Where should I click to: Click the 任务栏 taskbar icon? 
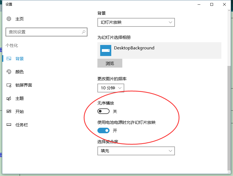pos(9,125)
